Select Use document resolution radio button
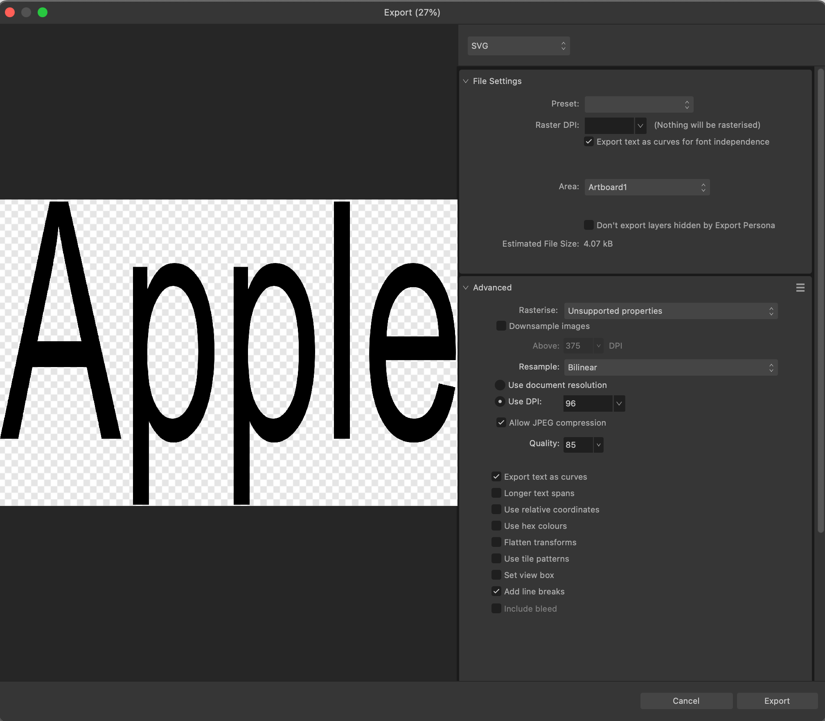Screen dimensions: 825x721 click(500, 385)
